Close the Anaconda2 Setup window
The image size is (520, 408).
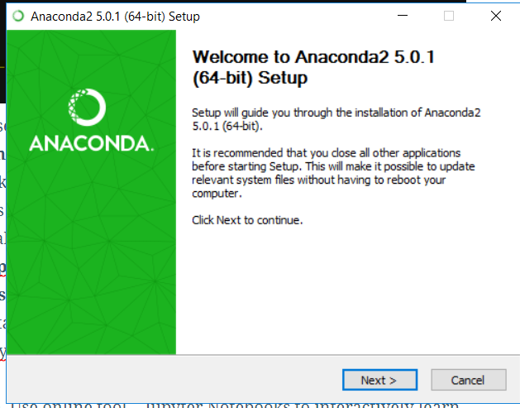pyautogui.click(x=496, y=16)
